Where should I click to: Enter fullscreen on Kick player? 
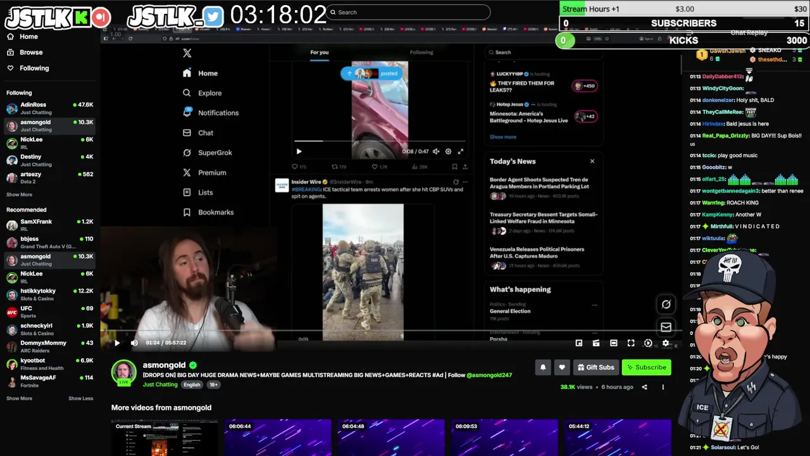coord(631,343)
